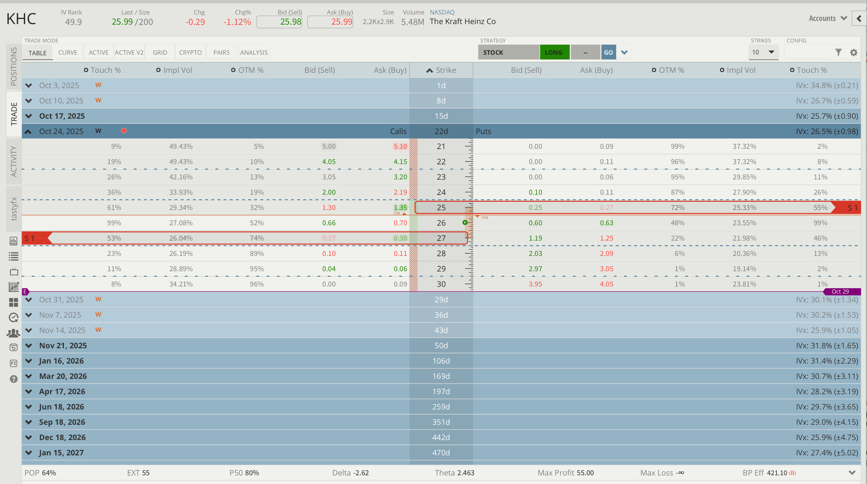
Task: Switch to the CURVE trade mode tab
Action: [68, 52]
